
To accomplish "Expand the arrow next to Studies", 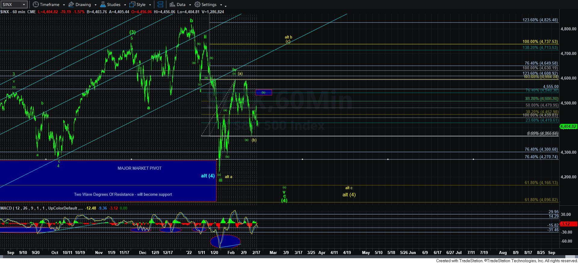I will point(125,5).
